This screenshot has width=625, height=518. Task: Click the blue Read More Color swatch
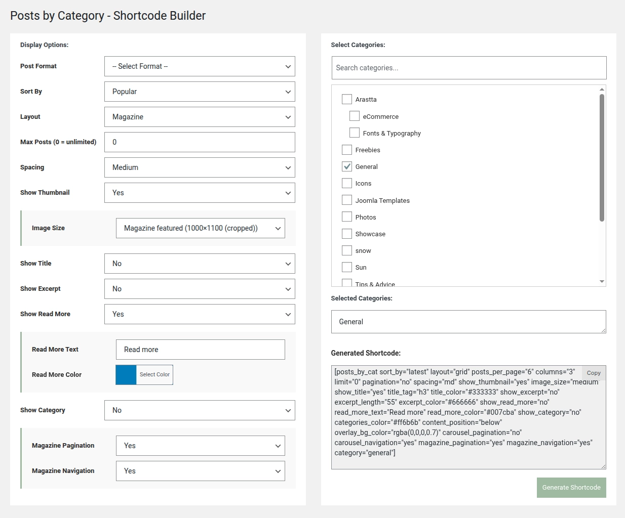coord(126,375)
